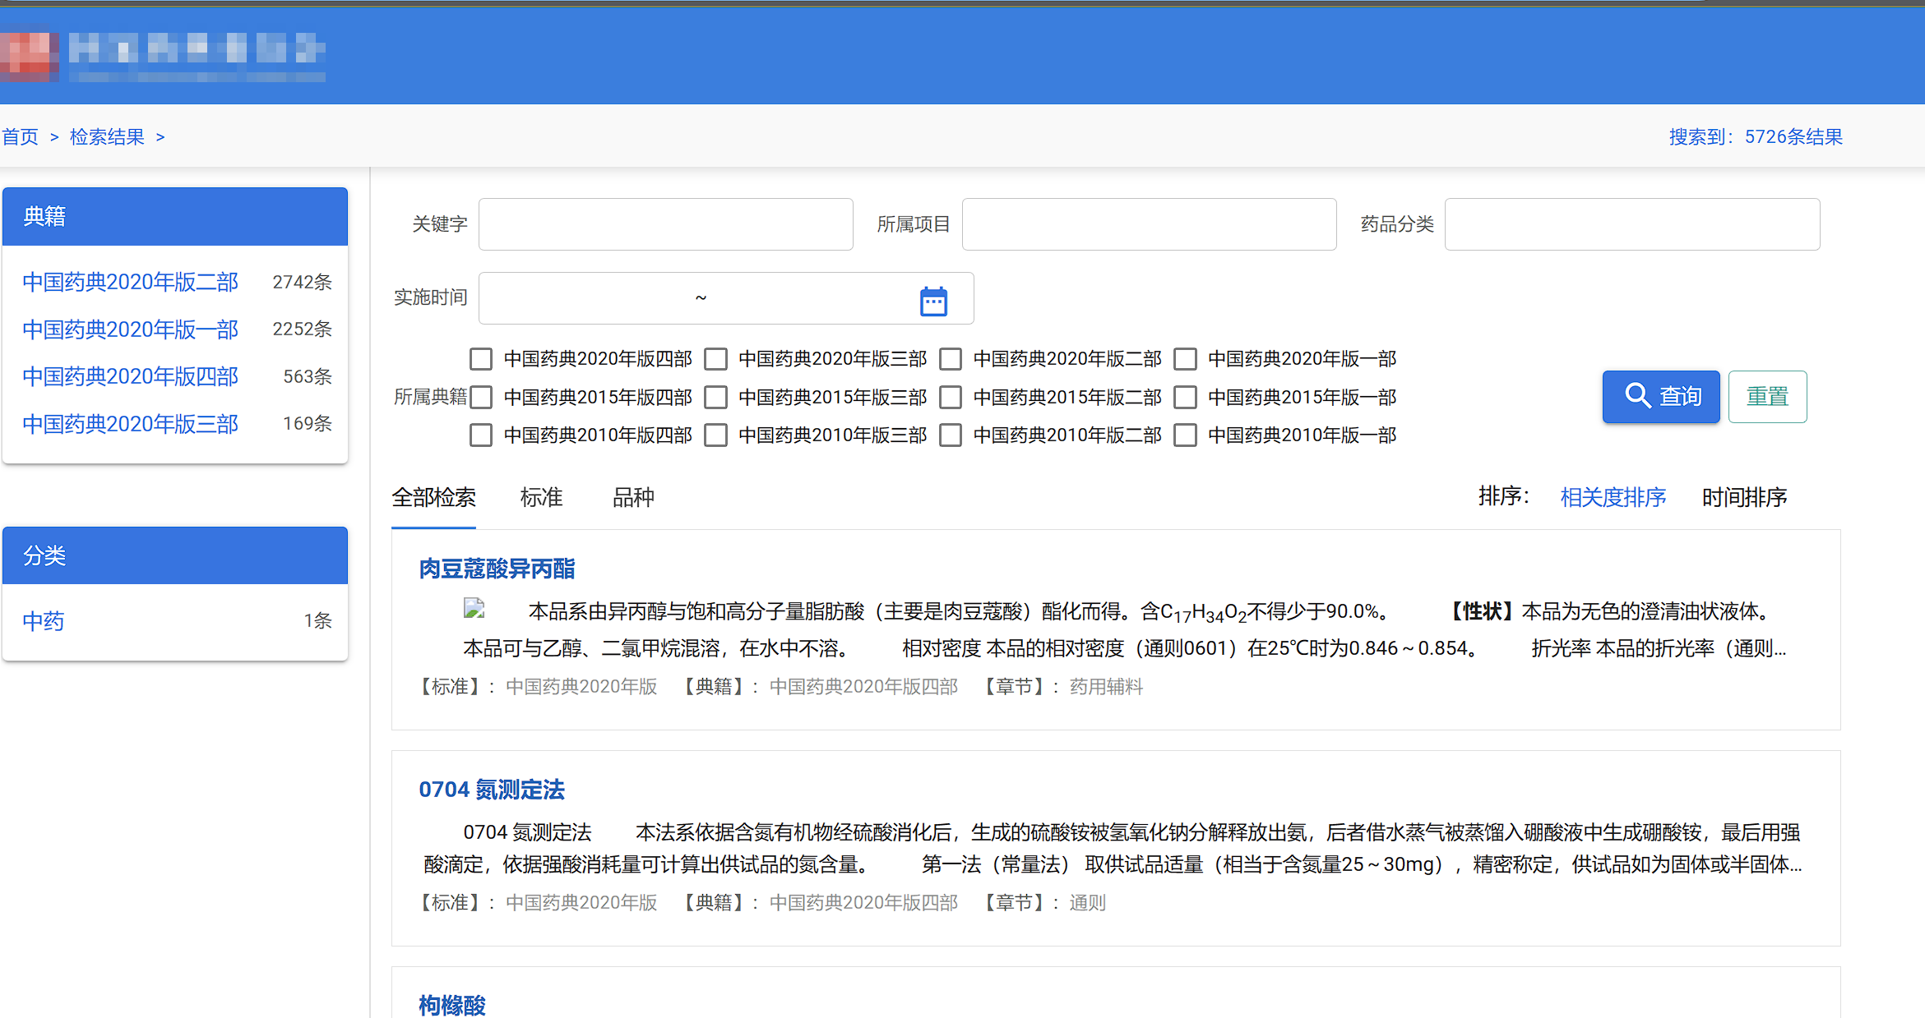Check 中国药典2015年版二部 checkbox
This screenshot has width=1925, height=1018.
(x=951, y=398)
